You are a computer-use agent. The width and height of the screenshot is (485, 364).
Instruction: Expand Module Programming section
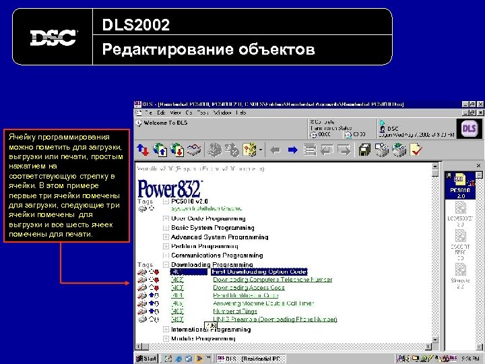click(166, 338)
